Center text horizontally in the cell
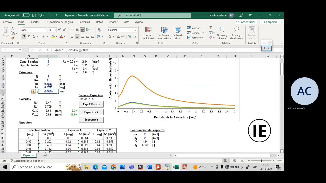The width and height of the screenshot is (326, 183). 77,37
